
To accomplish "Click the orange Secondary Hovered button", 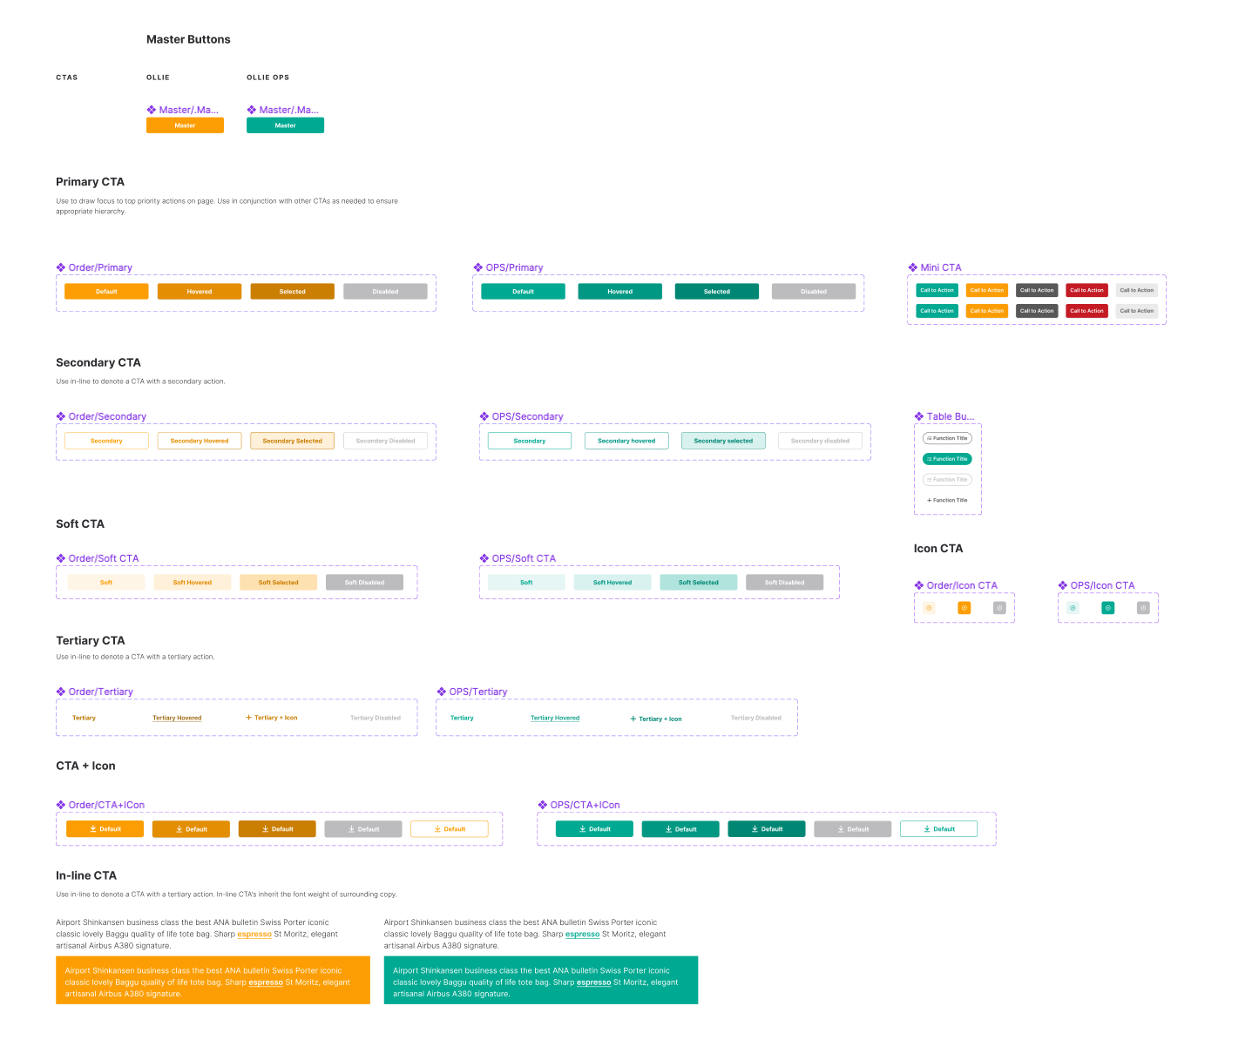I will [200, 441].
